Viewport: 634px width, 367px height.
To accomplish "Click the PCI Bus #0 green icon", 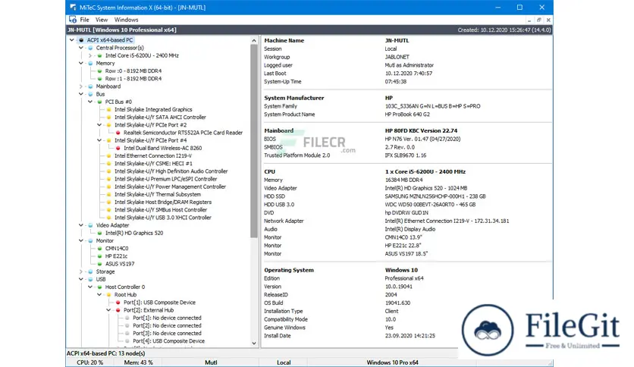I will pyautogui.click(x=100, y=102).
